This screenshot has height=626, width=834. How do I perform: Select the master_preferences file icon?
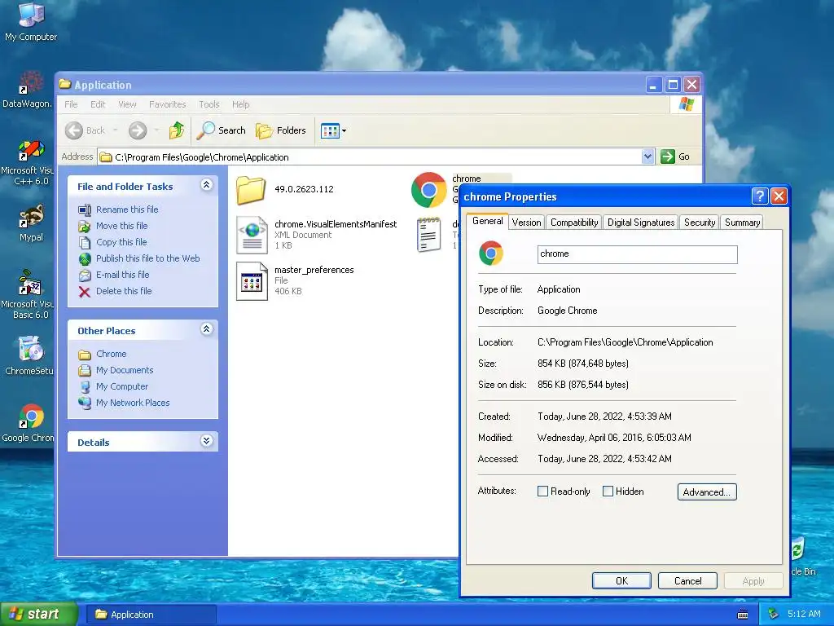[x=252, y=281]
